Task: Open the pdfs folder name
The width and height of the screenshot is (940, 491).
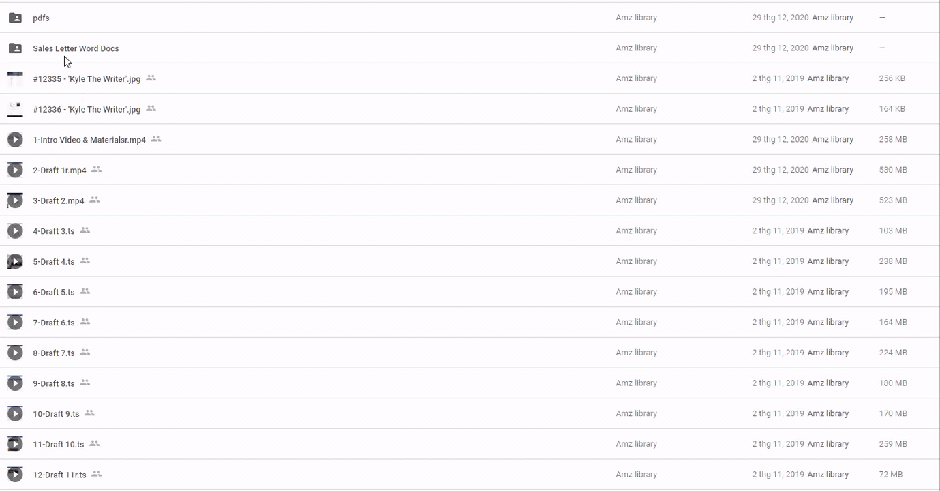Action: (x=41, y=18)
